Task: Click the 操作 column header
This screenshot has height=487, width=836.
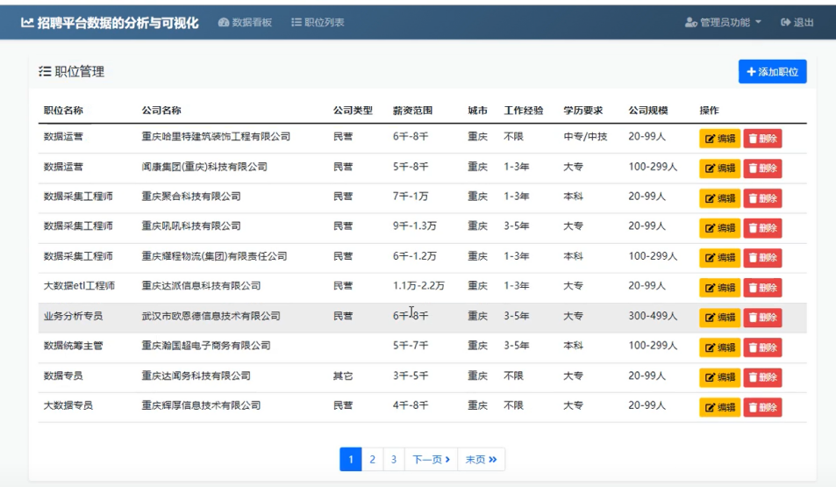Action: pos(709,111)
